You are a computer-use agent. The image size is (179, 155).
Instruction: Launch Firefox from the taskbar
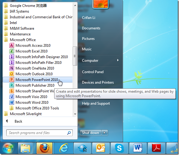(44, 148)
